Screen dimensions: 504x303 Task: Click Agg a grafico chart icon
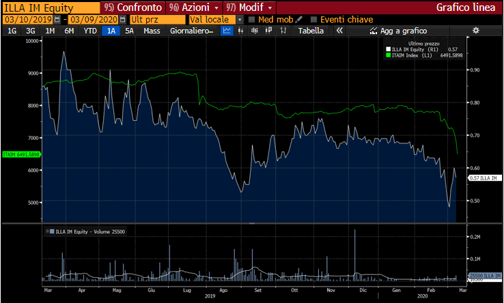point(374,31)
